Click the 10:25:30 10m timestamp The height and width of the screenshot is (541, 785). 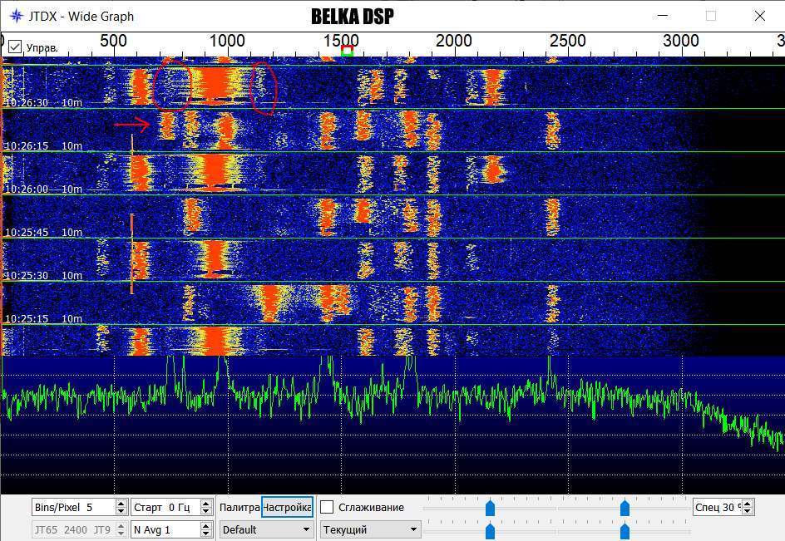43,275
